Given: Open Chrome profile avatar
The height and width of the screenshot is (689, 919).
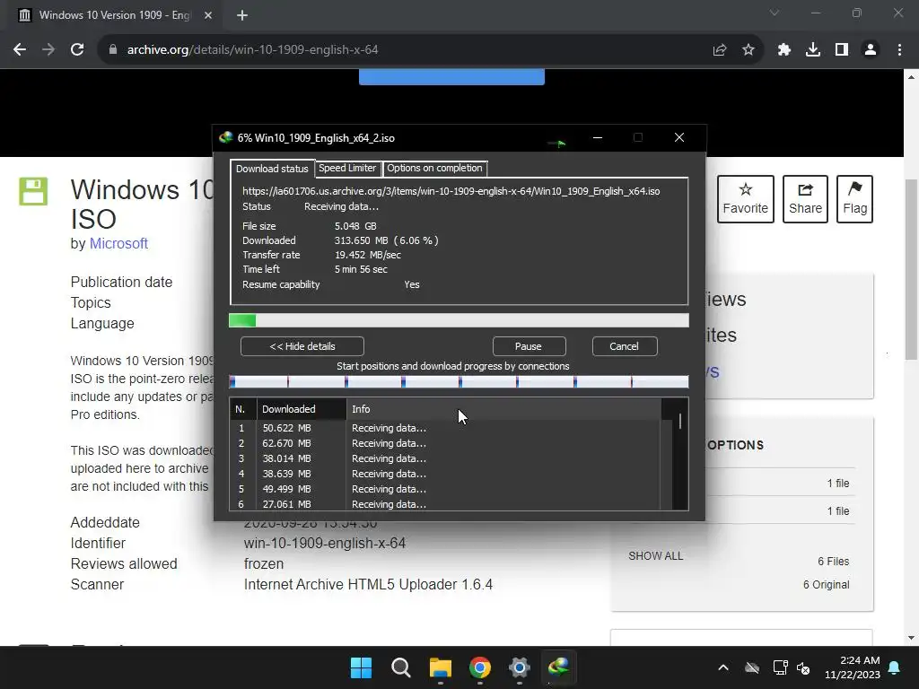Looking at the screenshot, I should coord(871,50).
